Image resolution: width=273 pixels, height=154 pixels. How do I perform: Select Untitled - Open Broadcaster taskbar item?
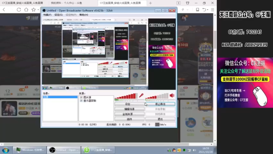click(x=64, y=150)
